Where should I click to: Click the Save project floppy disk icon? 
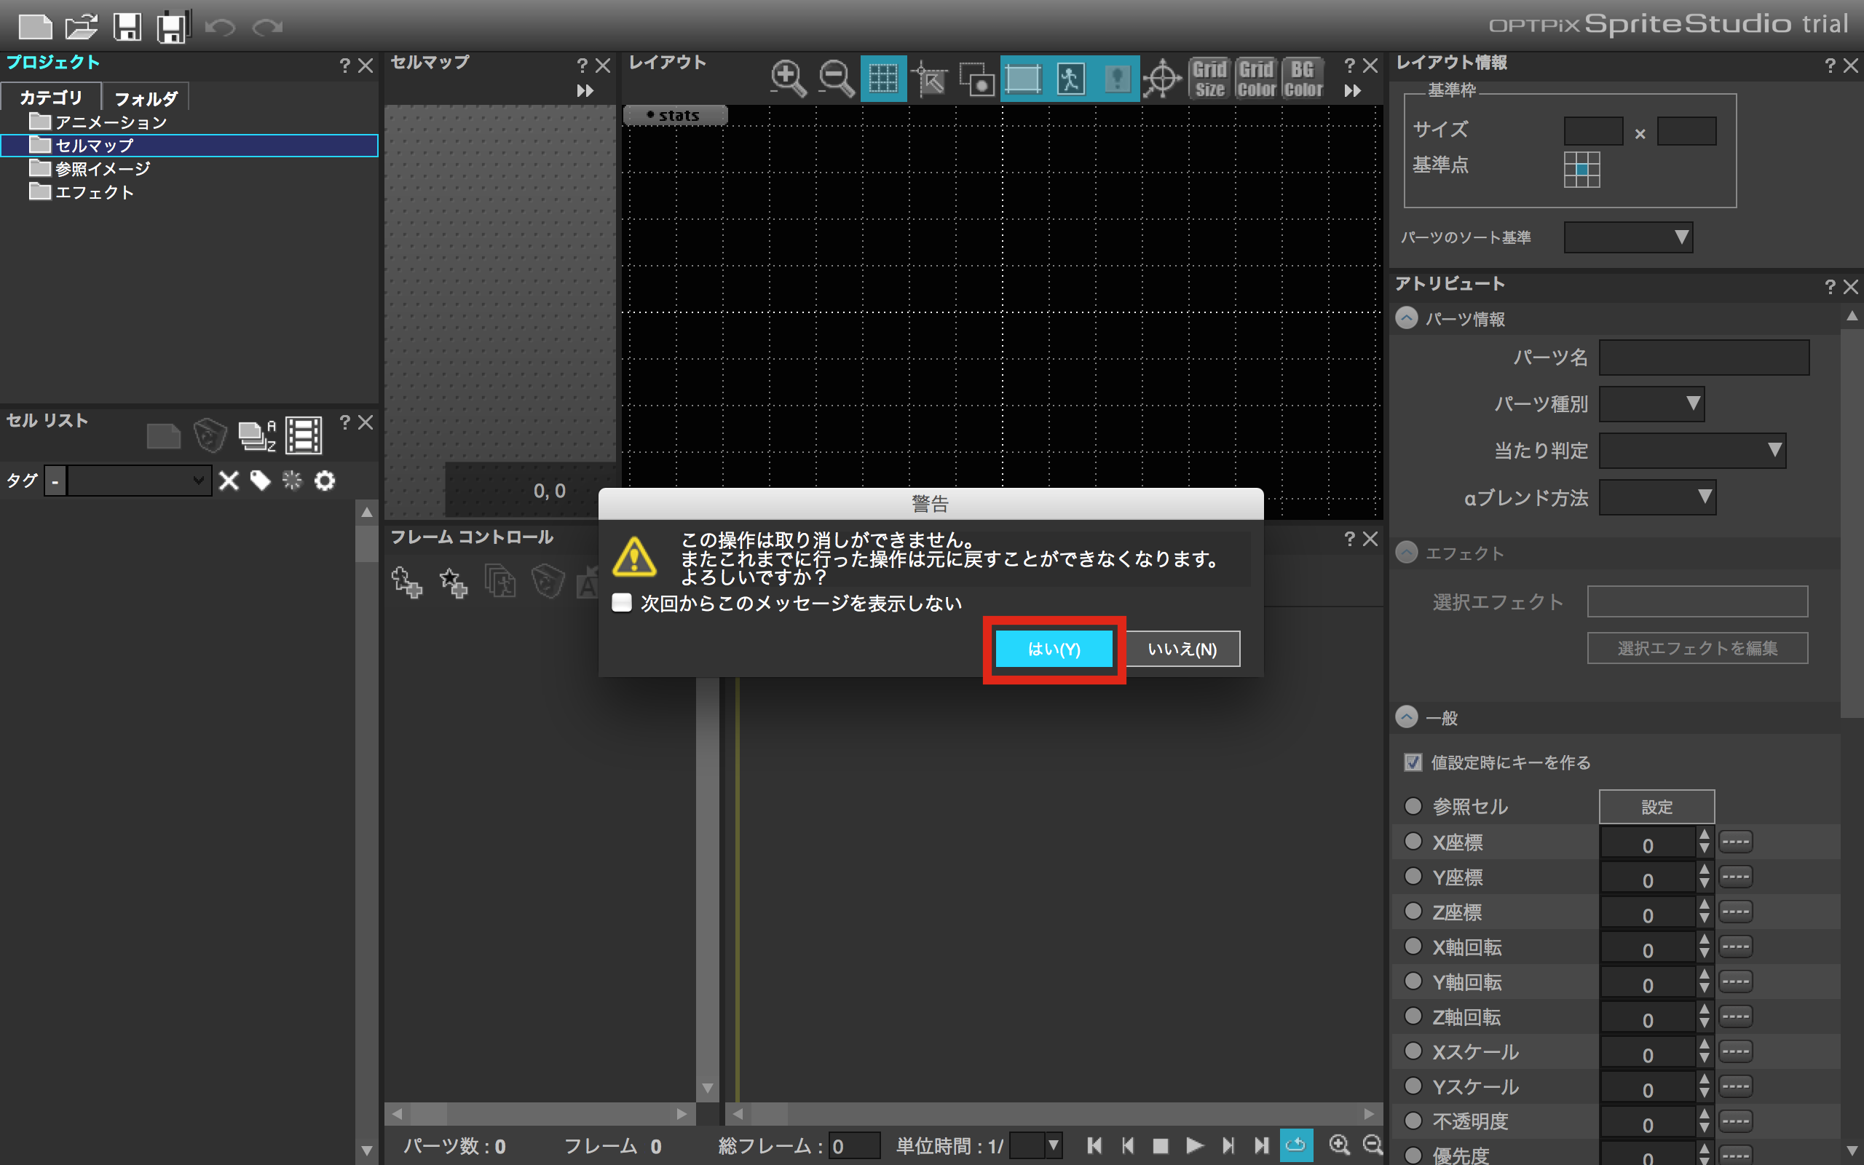[127, 27]
